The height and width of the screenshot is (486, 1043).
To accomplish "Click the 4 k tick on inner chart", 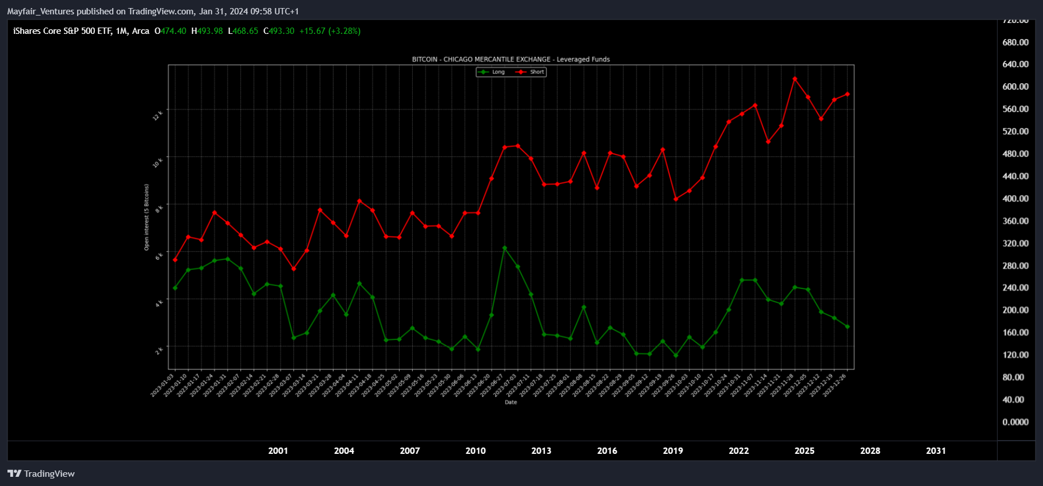I will pos(159,303).
